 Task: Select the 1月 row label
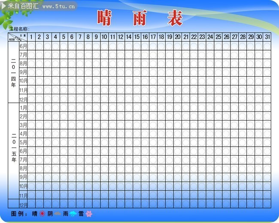(x=23, y=108)
